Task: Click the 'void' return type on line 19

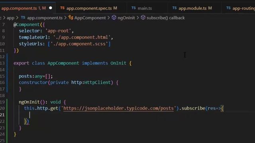Action: click(55, 102)
